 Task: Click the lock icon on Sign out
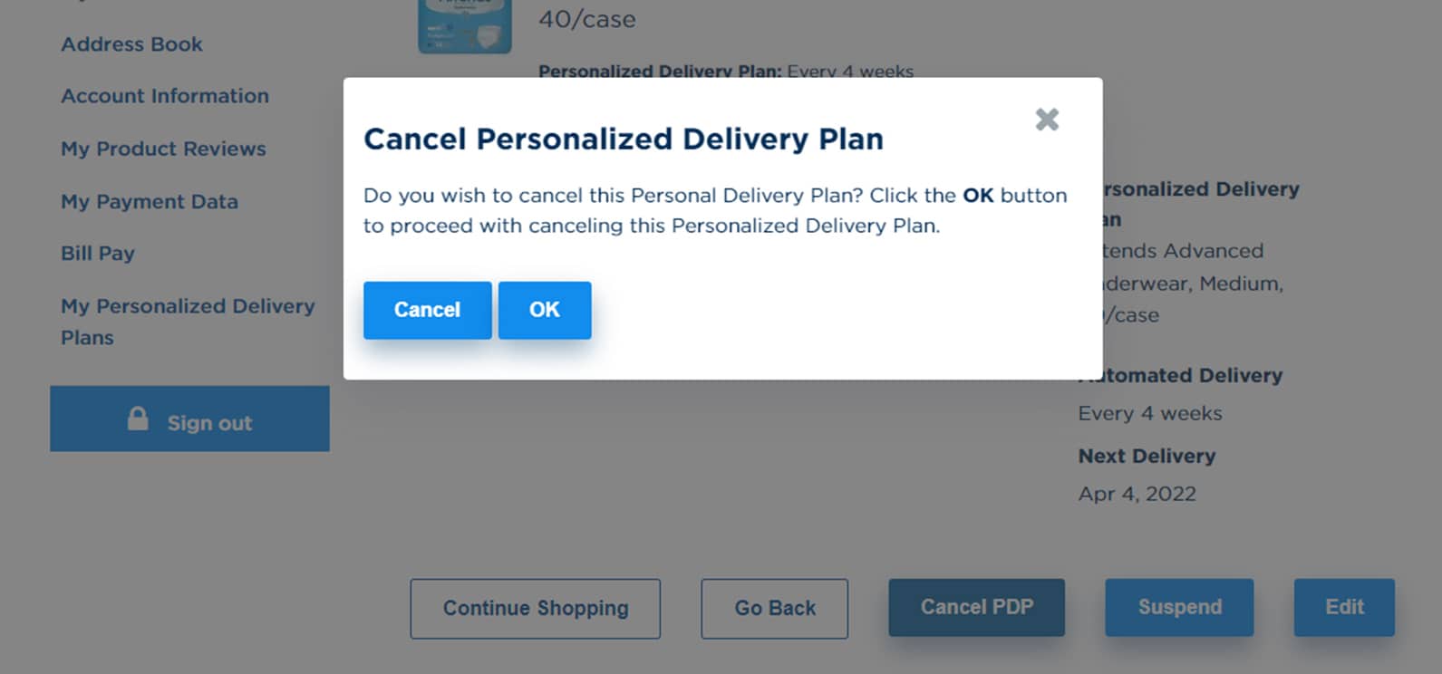click(x=138, y=419)
